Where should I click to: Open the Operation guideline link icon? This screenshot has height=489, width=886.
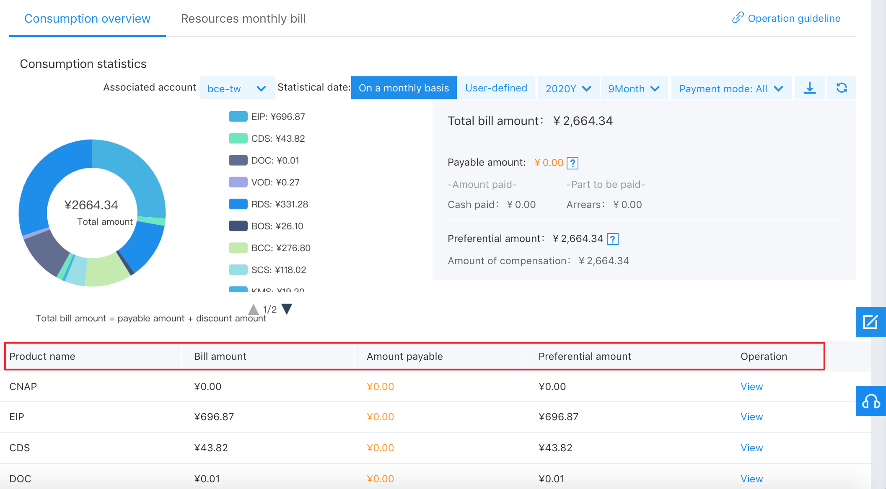click(738, 18)
